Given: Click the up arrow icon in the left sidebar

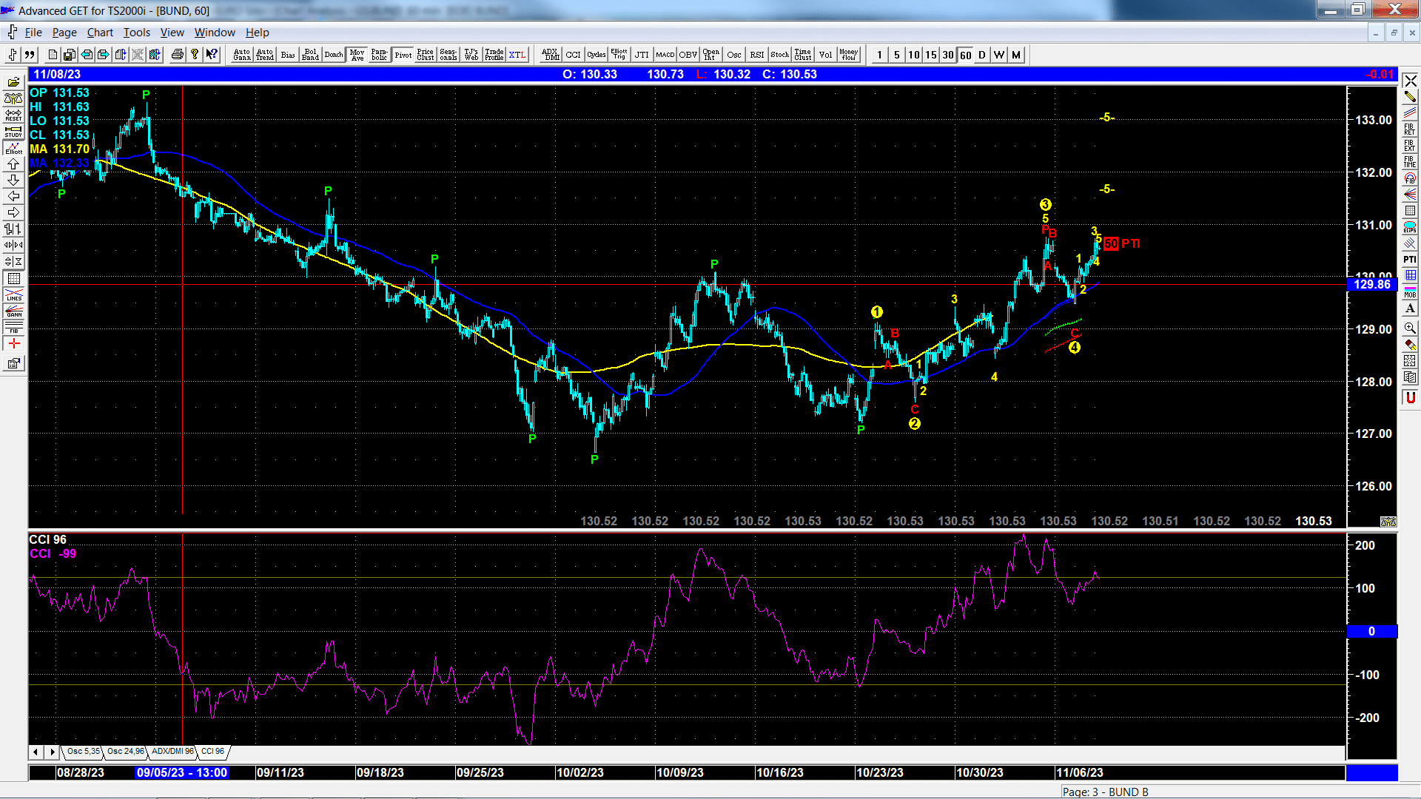Looking at the screenshot, I should 13,163.
